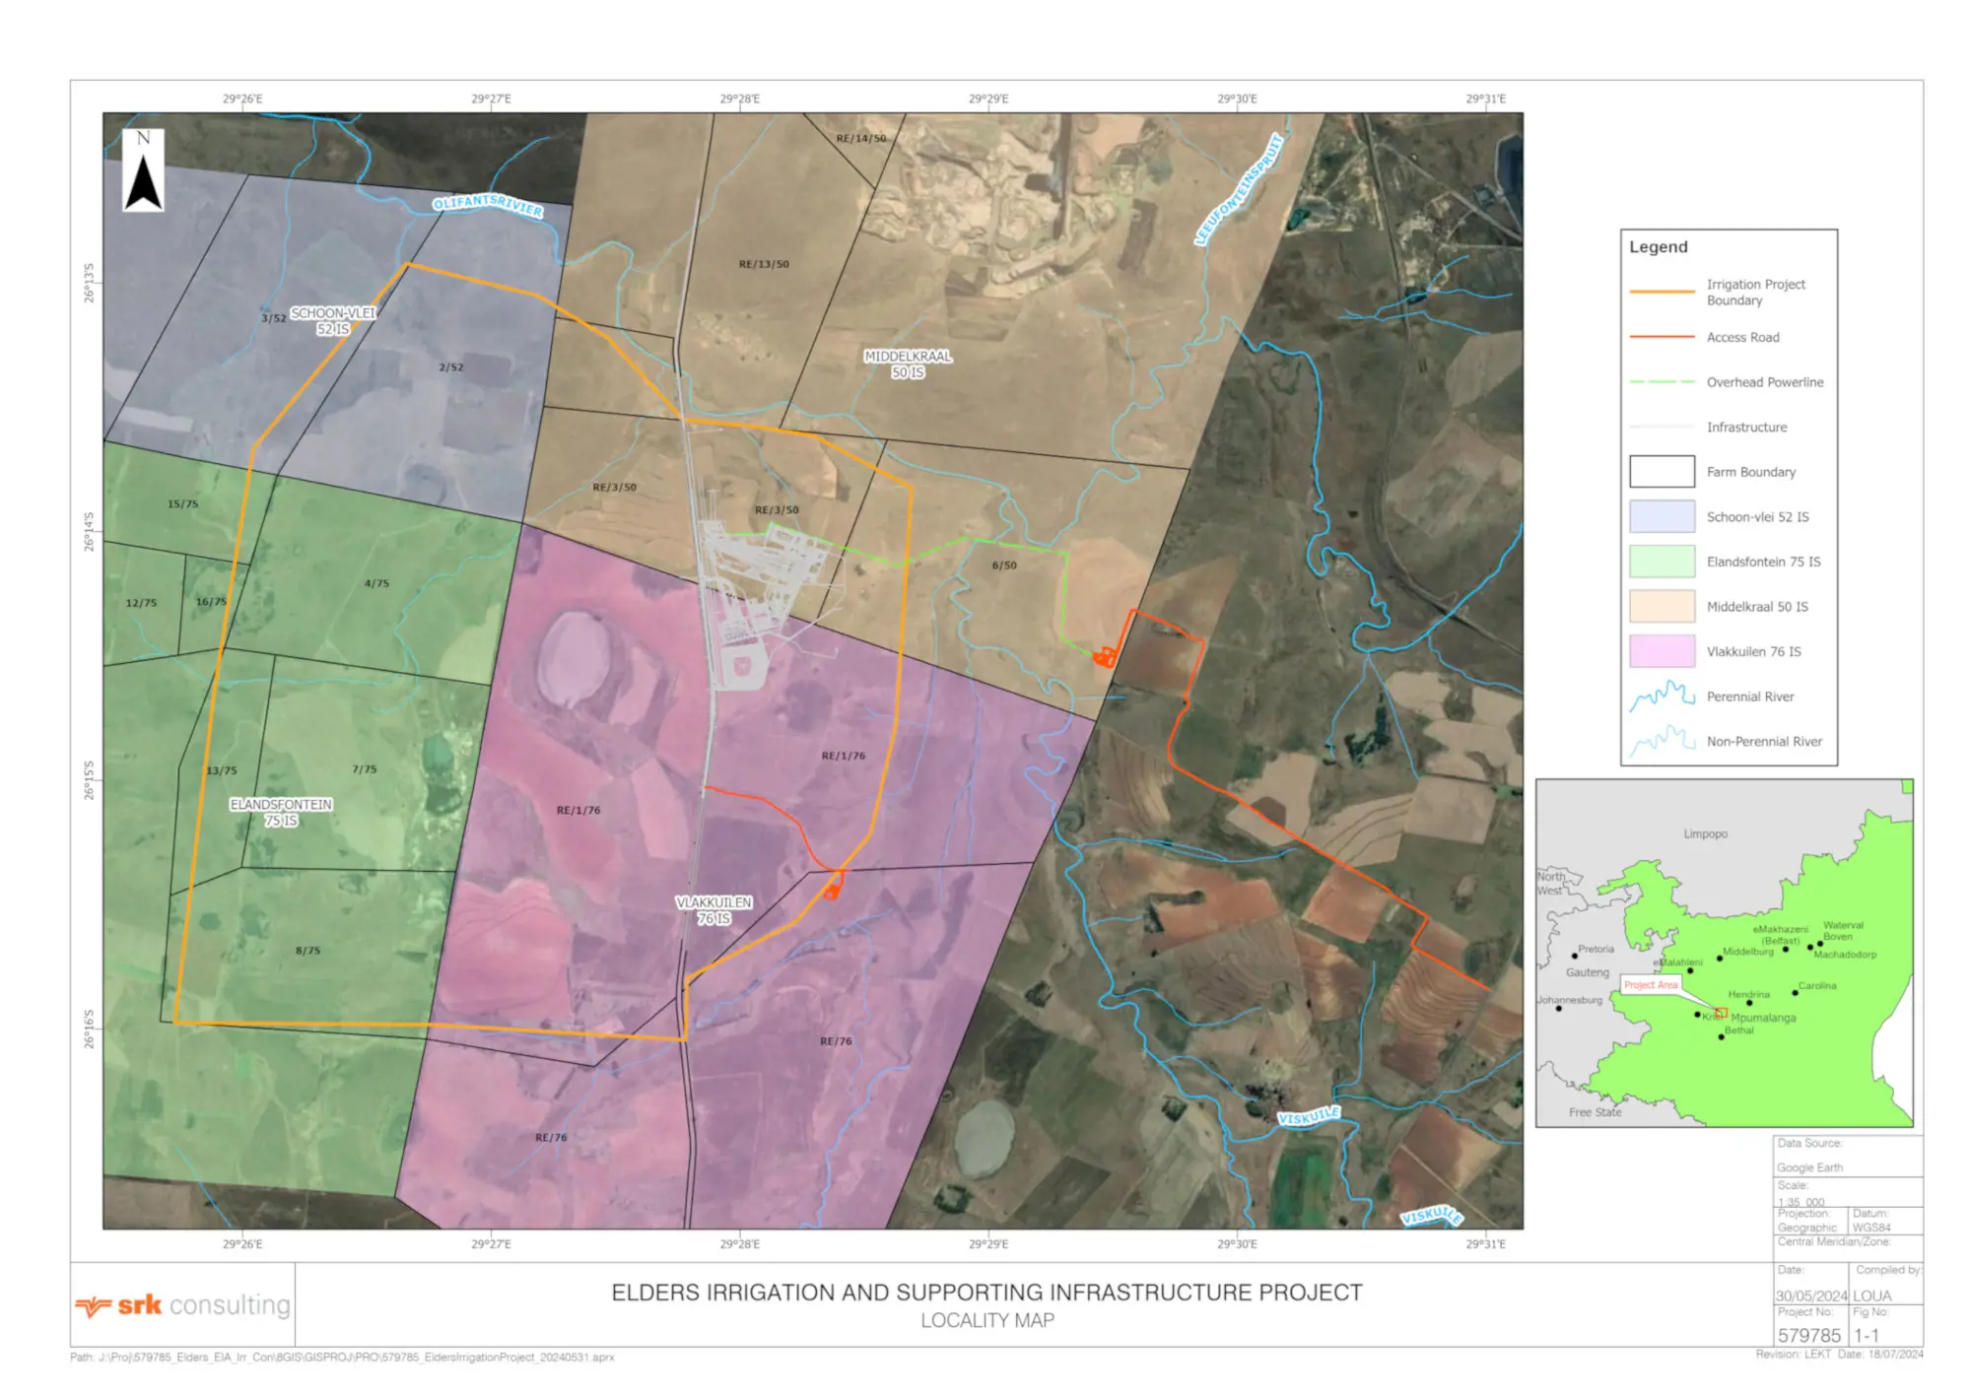1971x1394 pixels.
Task: Click the Farm Boundary white legend box
Action: tap(1662, 472)
